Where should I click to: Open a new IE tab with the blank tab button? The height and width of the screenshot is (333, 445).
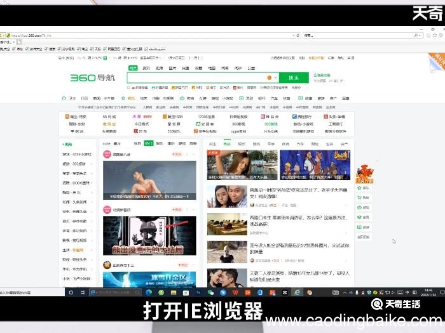pyautogui.click(x=19, y=42)
